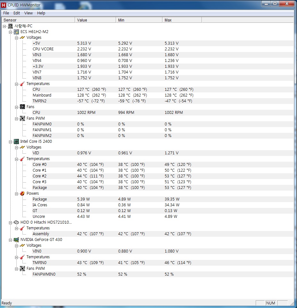Collapse Temperatures under Intel Core i5 2400
Viewport: 297px width, 308px height.
click(16, 159)
